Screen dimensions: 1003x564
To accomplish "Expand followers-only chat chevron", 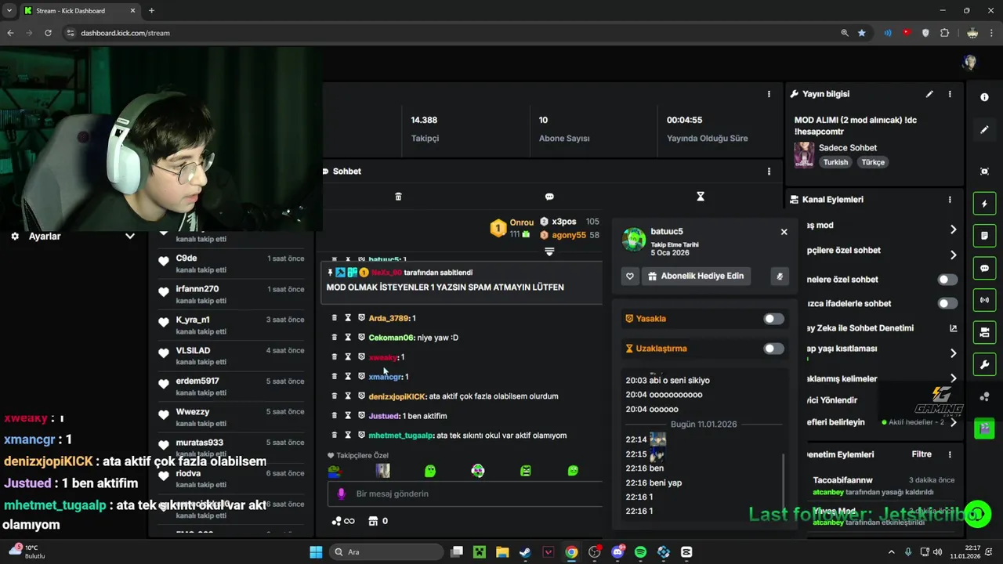I will pos(953,255).
